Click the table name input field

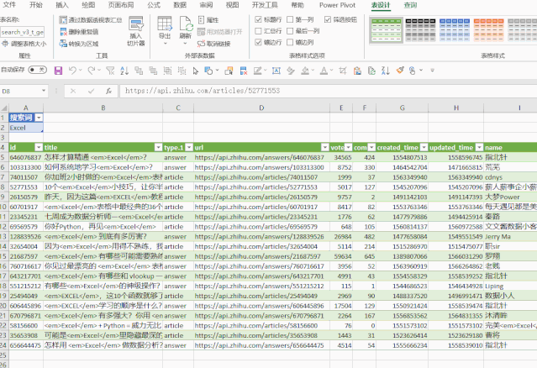[22, 32]
